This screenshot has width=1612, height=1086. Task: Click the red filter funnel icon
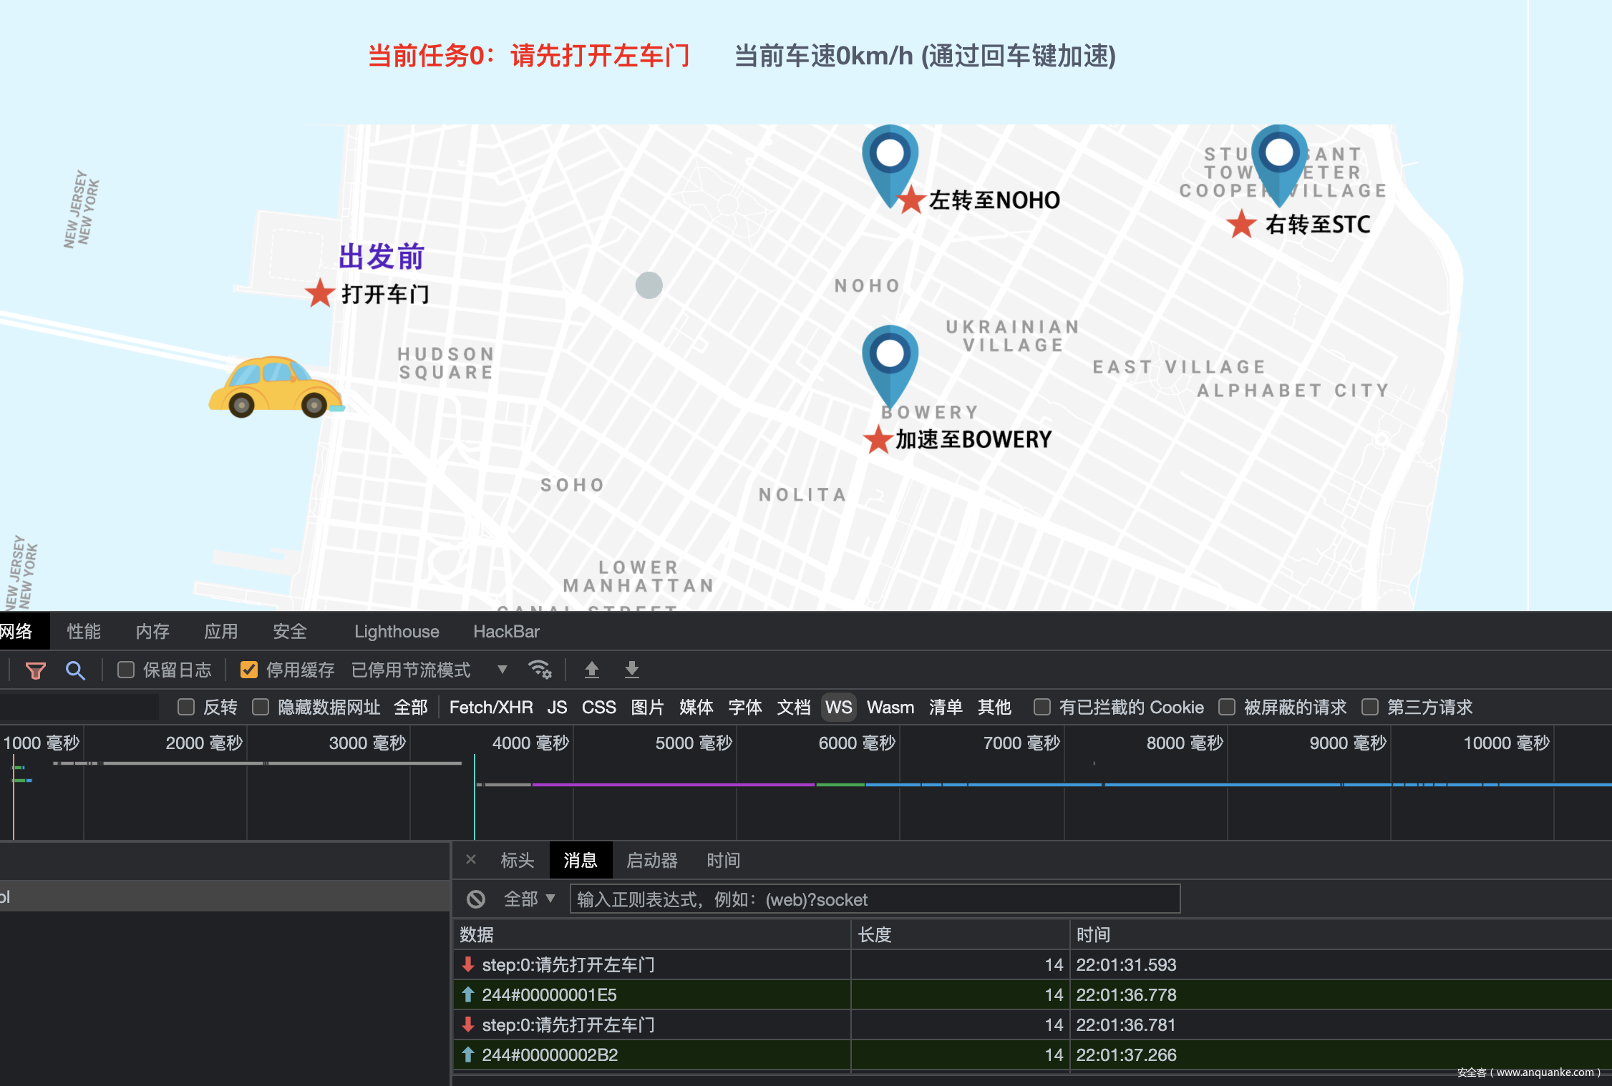point(35,670)
